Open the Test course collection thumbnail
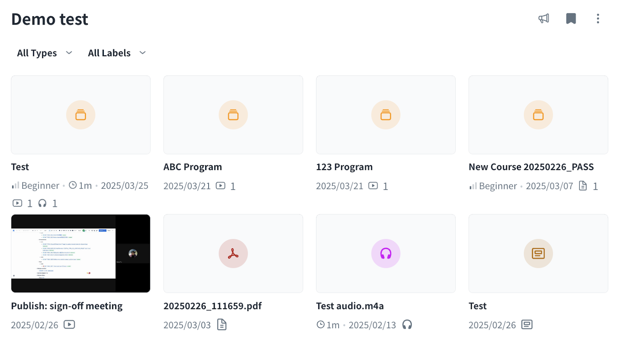Image resolution: width=625 pixels, height=352 pixels. click(x=81, y=115)
